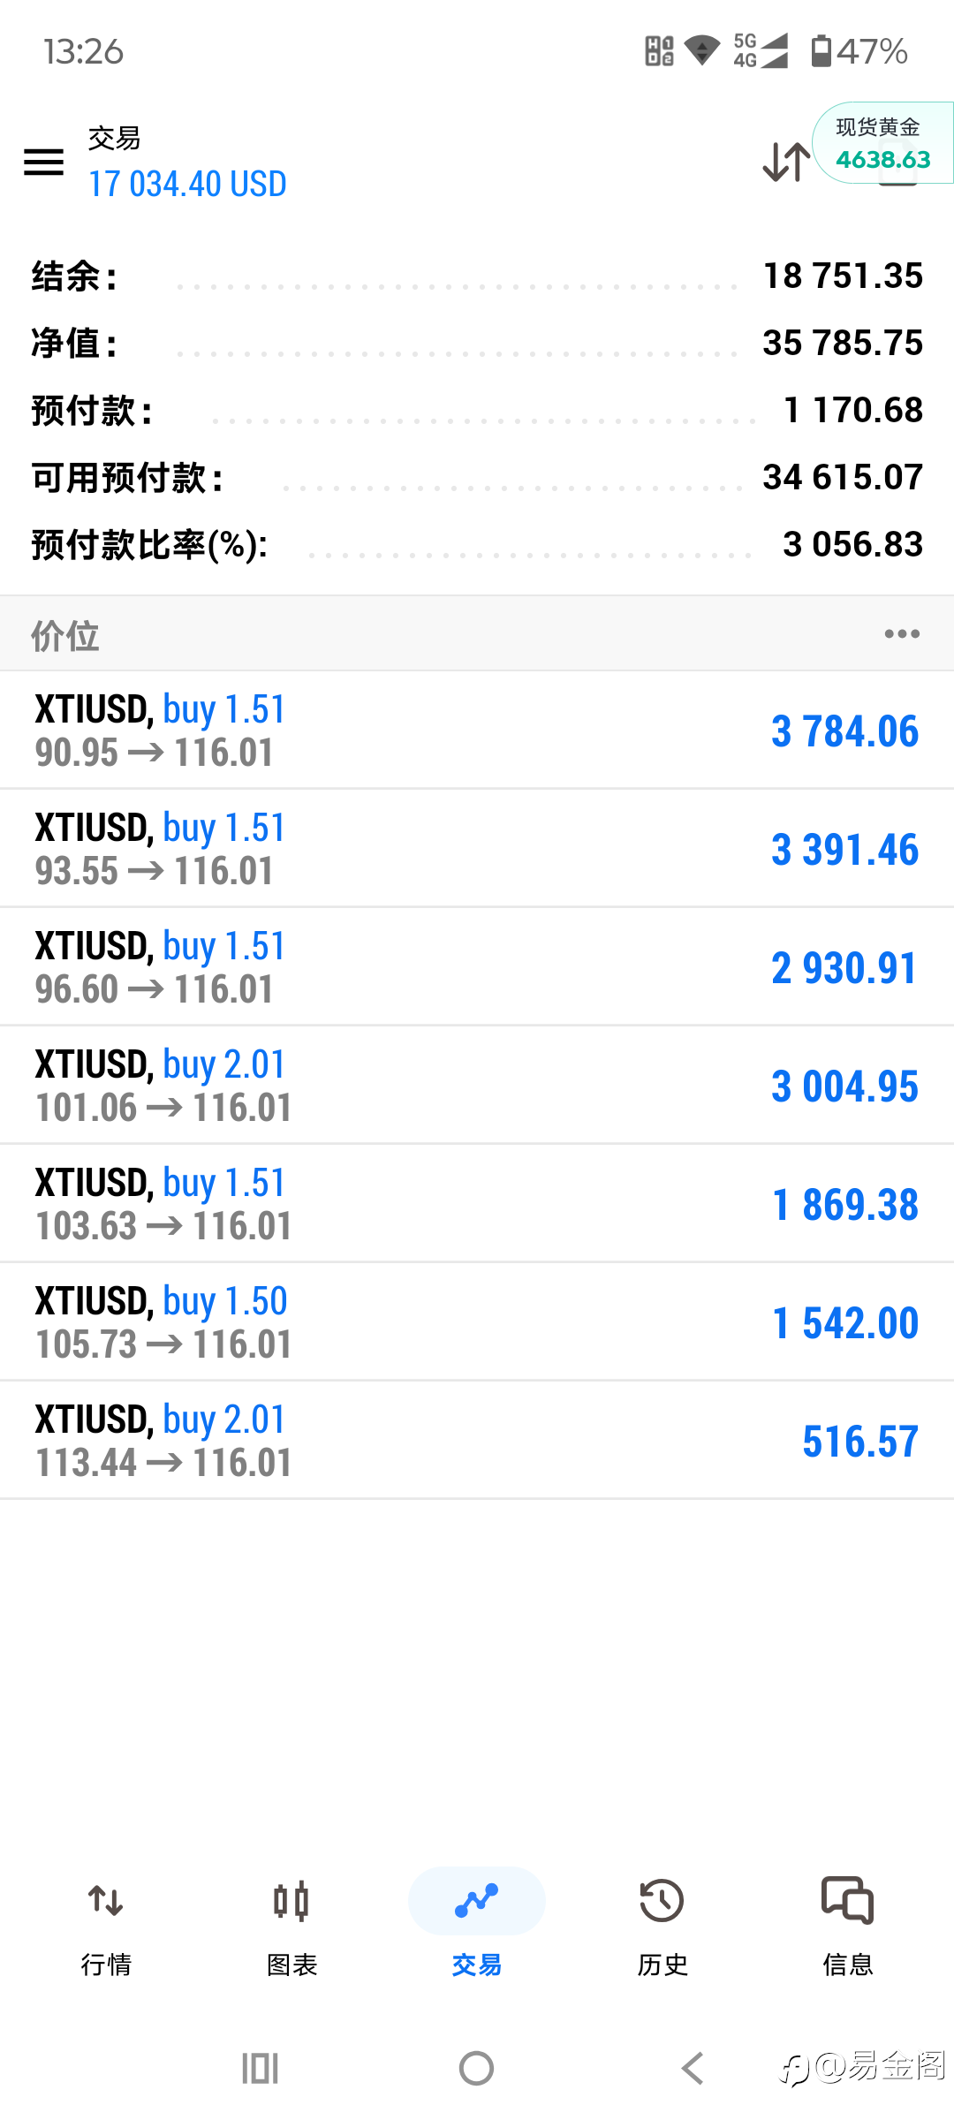Select XTIUSD position opened at 90.95
Image resolution: width=954 pixels, height=2120 pixels.
pyautogui.click(x=477, y=731)
